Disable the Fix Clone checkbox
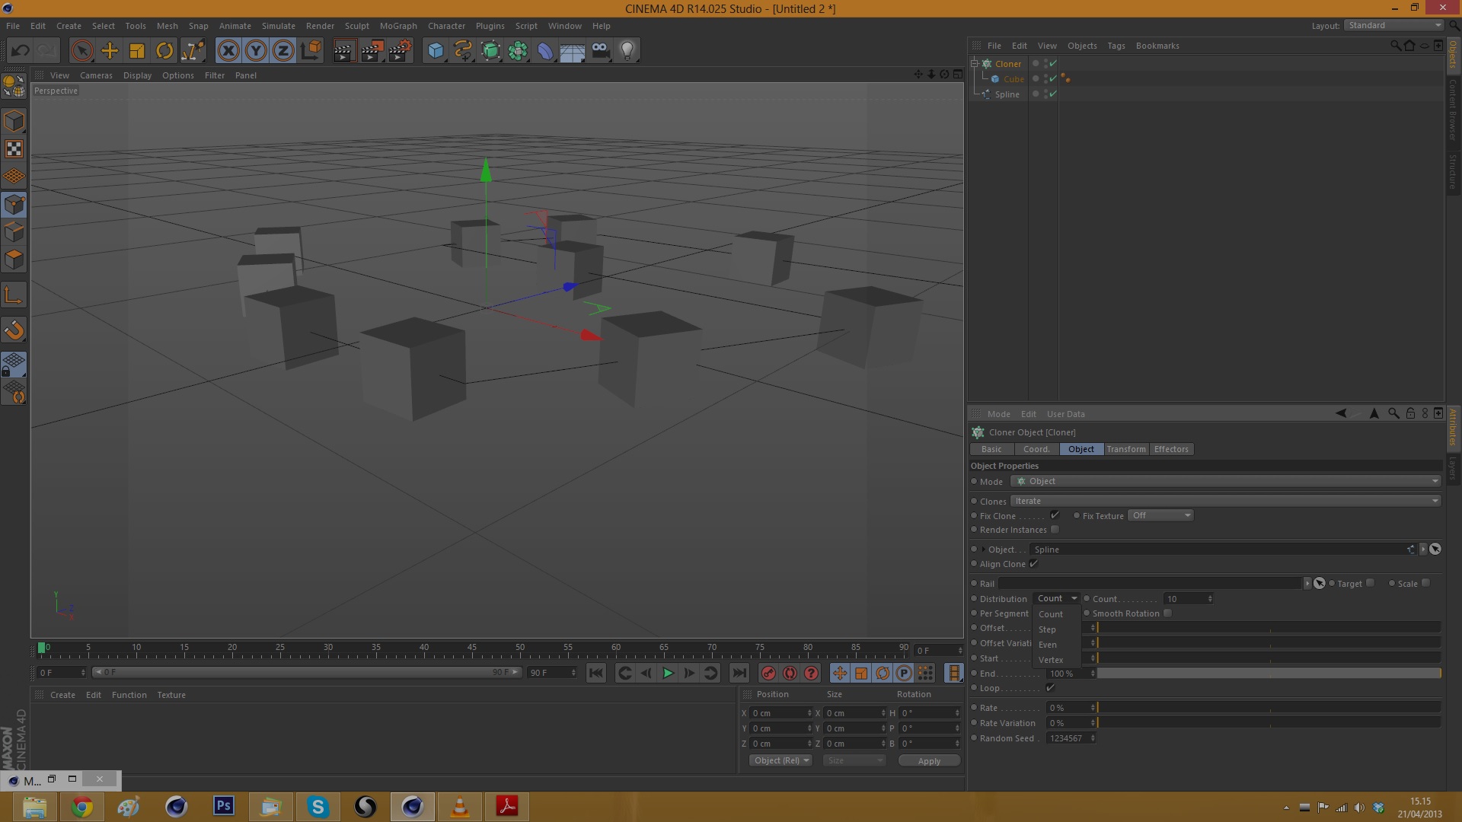 (x=1055, y=515)
